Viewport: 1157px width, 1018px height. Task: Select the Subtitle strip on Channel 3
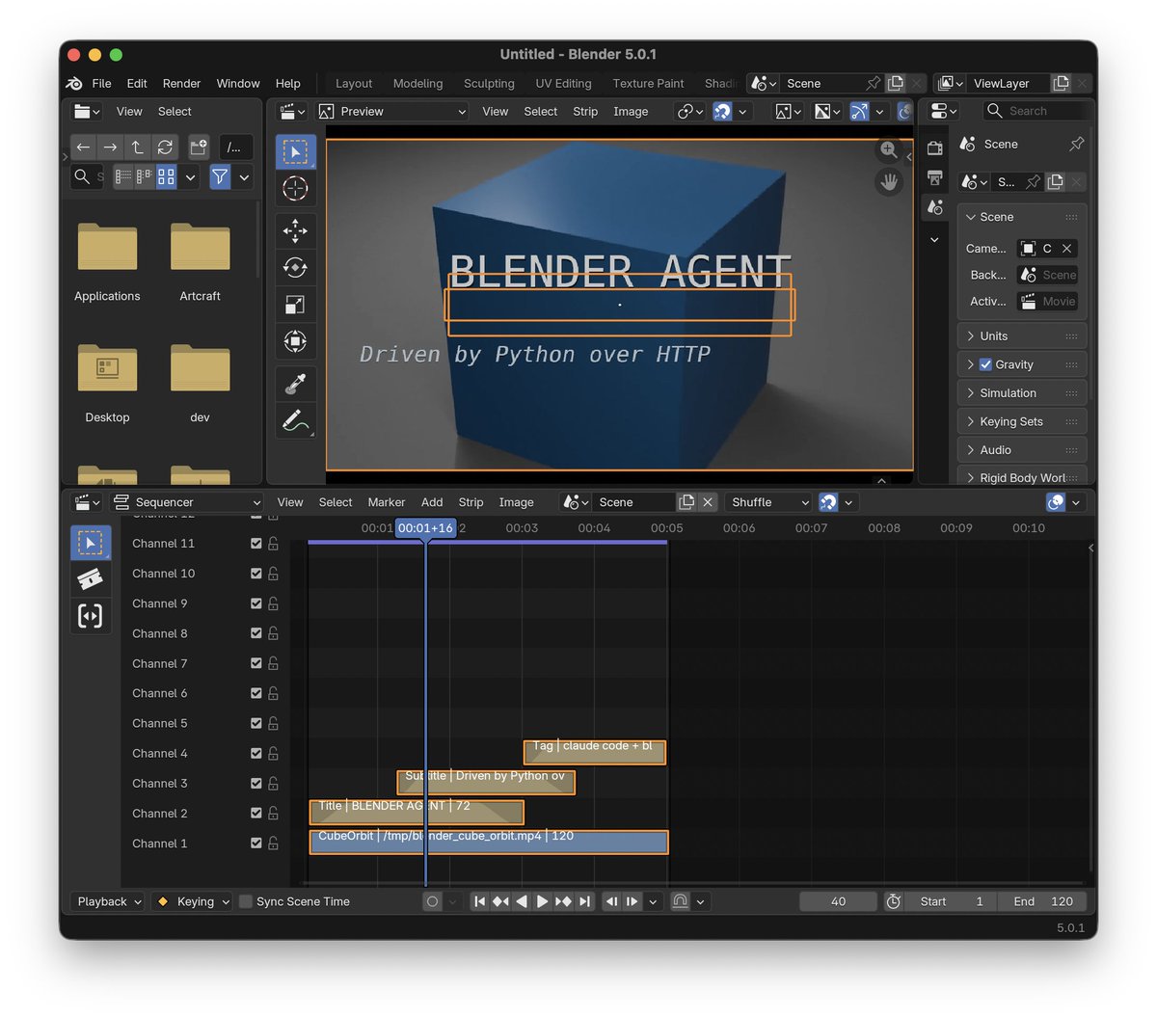click(x=486, y=783)
